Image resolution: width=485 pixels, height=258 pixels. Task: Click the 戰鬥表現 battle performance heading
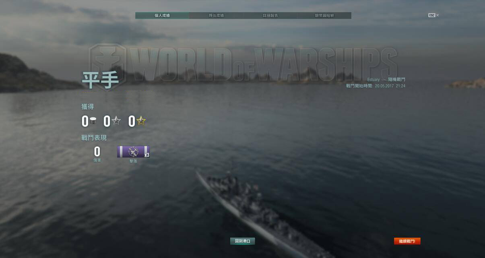pyautogui.click(x=94, y=138)
